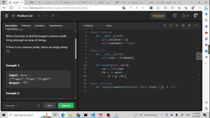210x118 pixels.
Task: Open Visual Studio Code from taskbar
Action: point(93,115)
